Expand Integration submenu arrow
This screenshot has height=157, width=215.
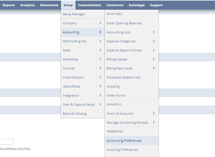click(x=100, y=95)
